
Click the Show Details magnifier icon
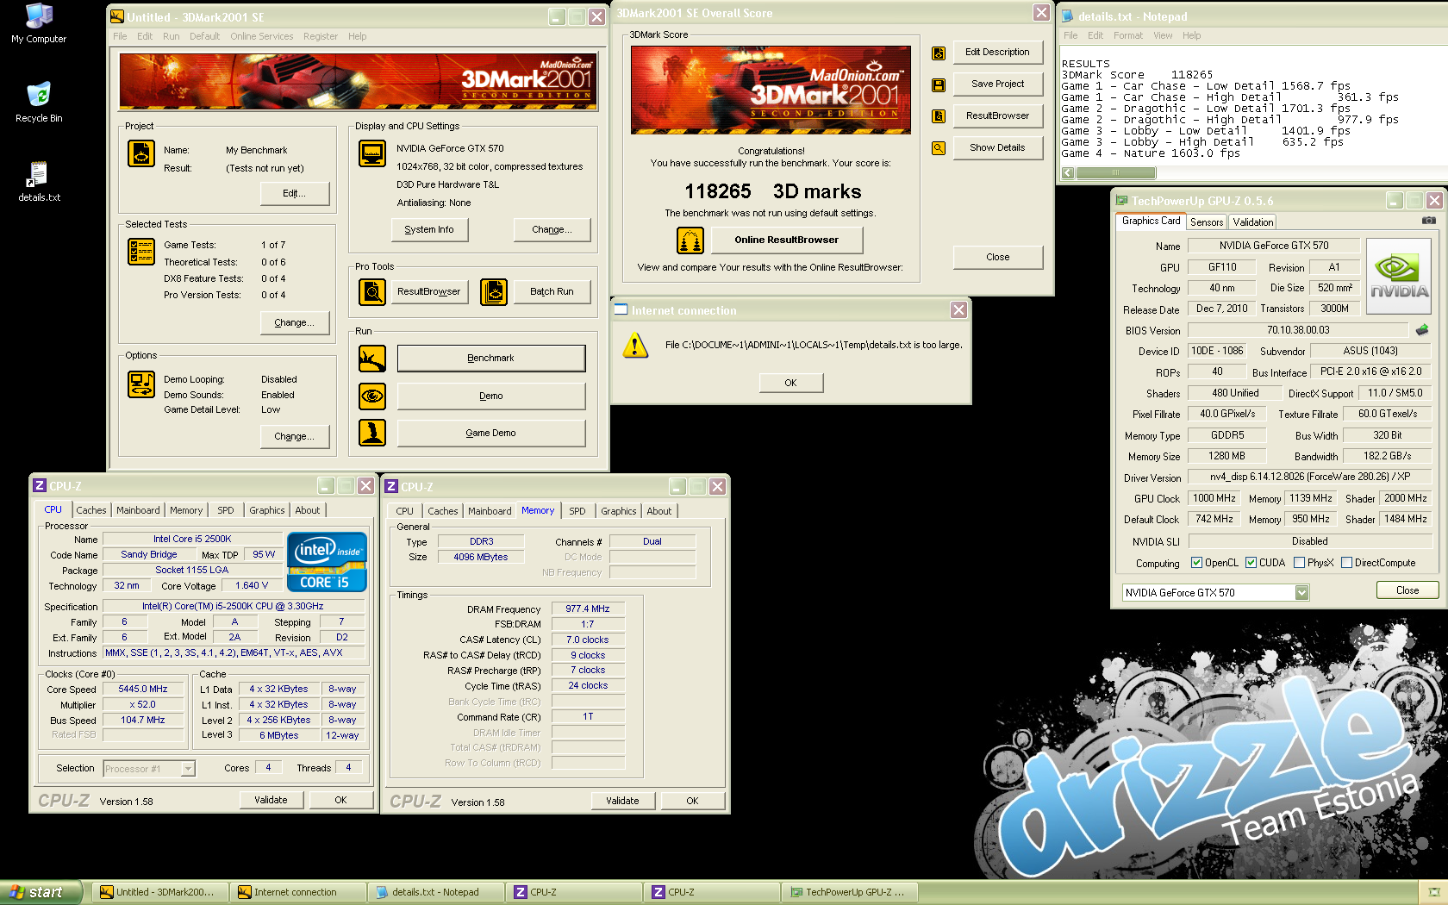pos(939,148)
